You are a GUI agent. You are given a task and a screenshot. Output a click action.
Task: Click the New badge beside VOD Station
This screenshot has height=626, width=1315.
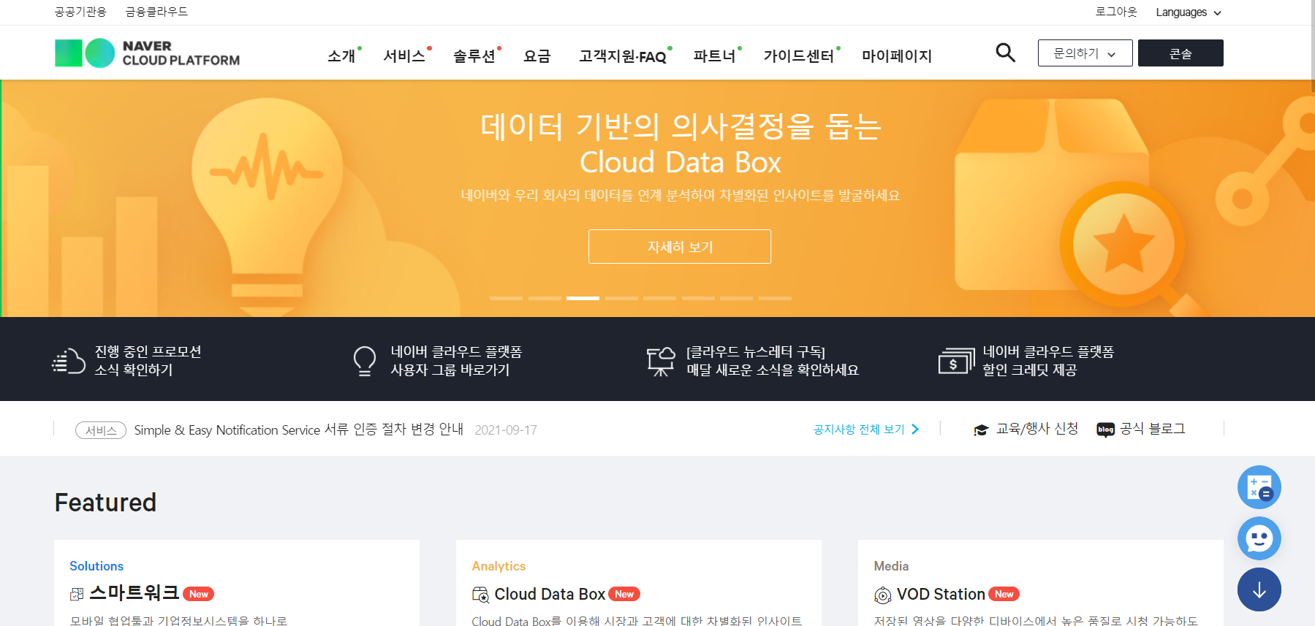1004,594
